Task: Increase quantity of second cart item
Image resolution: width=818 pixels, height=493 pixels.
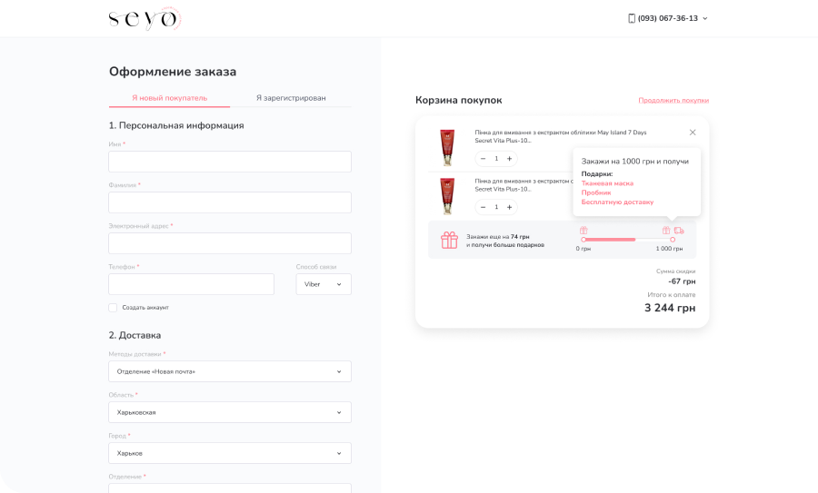Action: click(509, 207)
